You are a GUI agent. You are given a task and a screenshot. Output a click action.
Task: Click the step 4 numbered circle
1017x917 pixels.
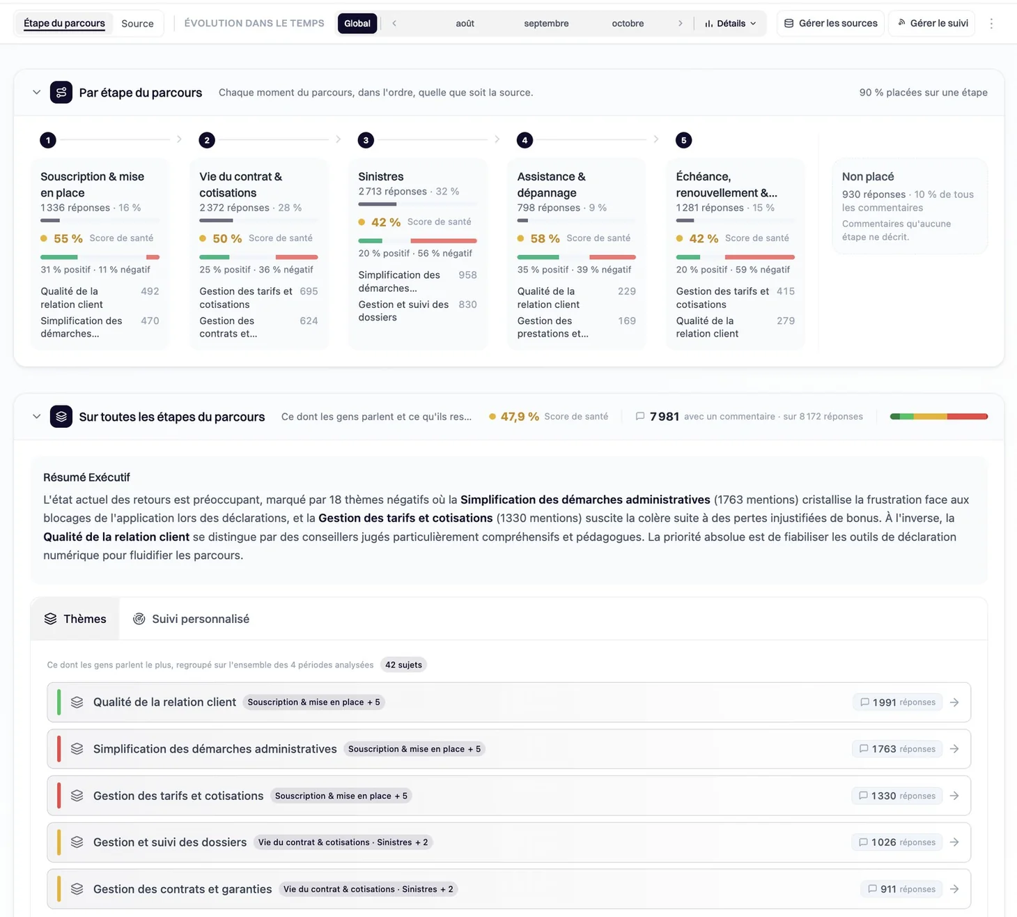[525, 140]
